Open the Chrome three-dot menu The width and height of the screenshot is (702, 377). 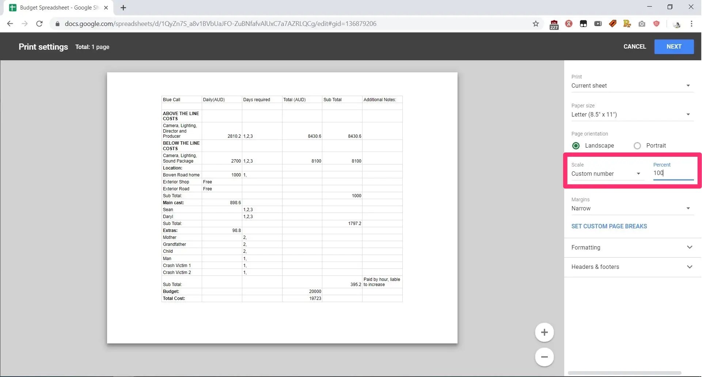pyautogui.click(x=691, y=24)
